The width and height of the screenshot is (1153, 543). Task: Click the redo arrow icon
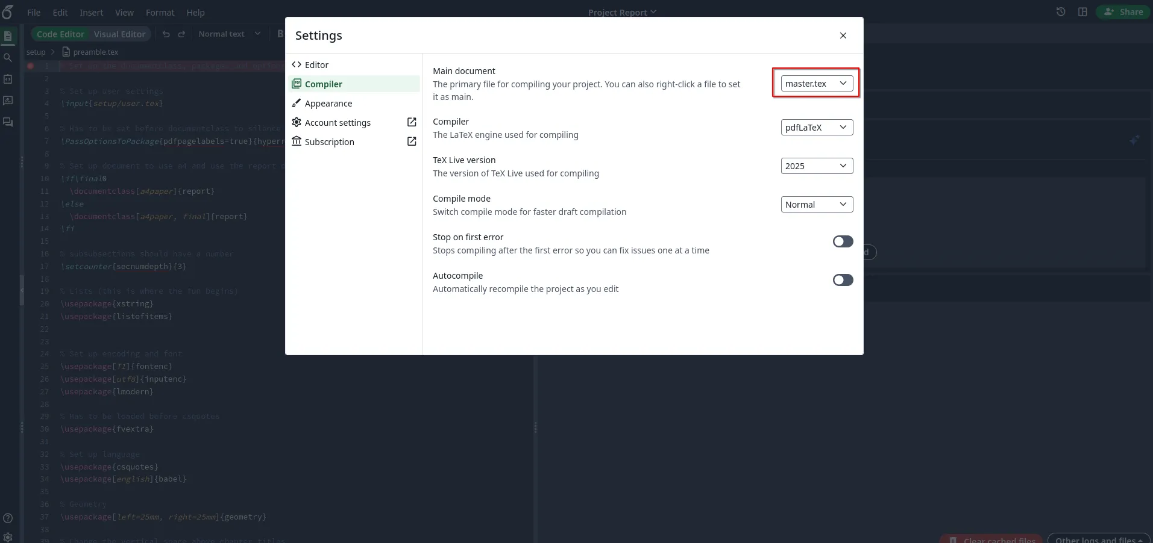coord(182,34)
